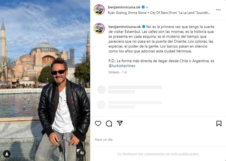Open the @turkishairlines mention link
226x161 pixels.
tap(122, 66)
